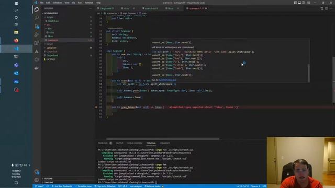Click No active issue status item

click(83, 186)
